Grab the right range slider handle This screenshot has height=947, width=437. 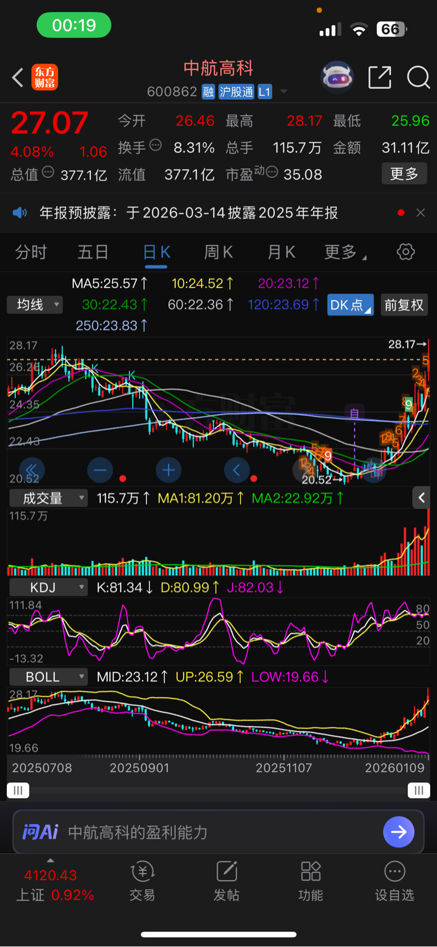[x=419, y=790]
